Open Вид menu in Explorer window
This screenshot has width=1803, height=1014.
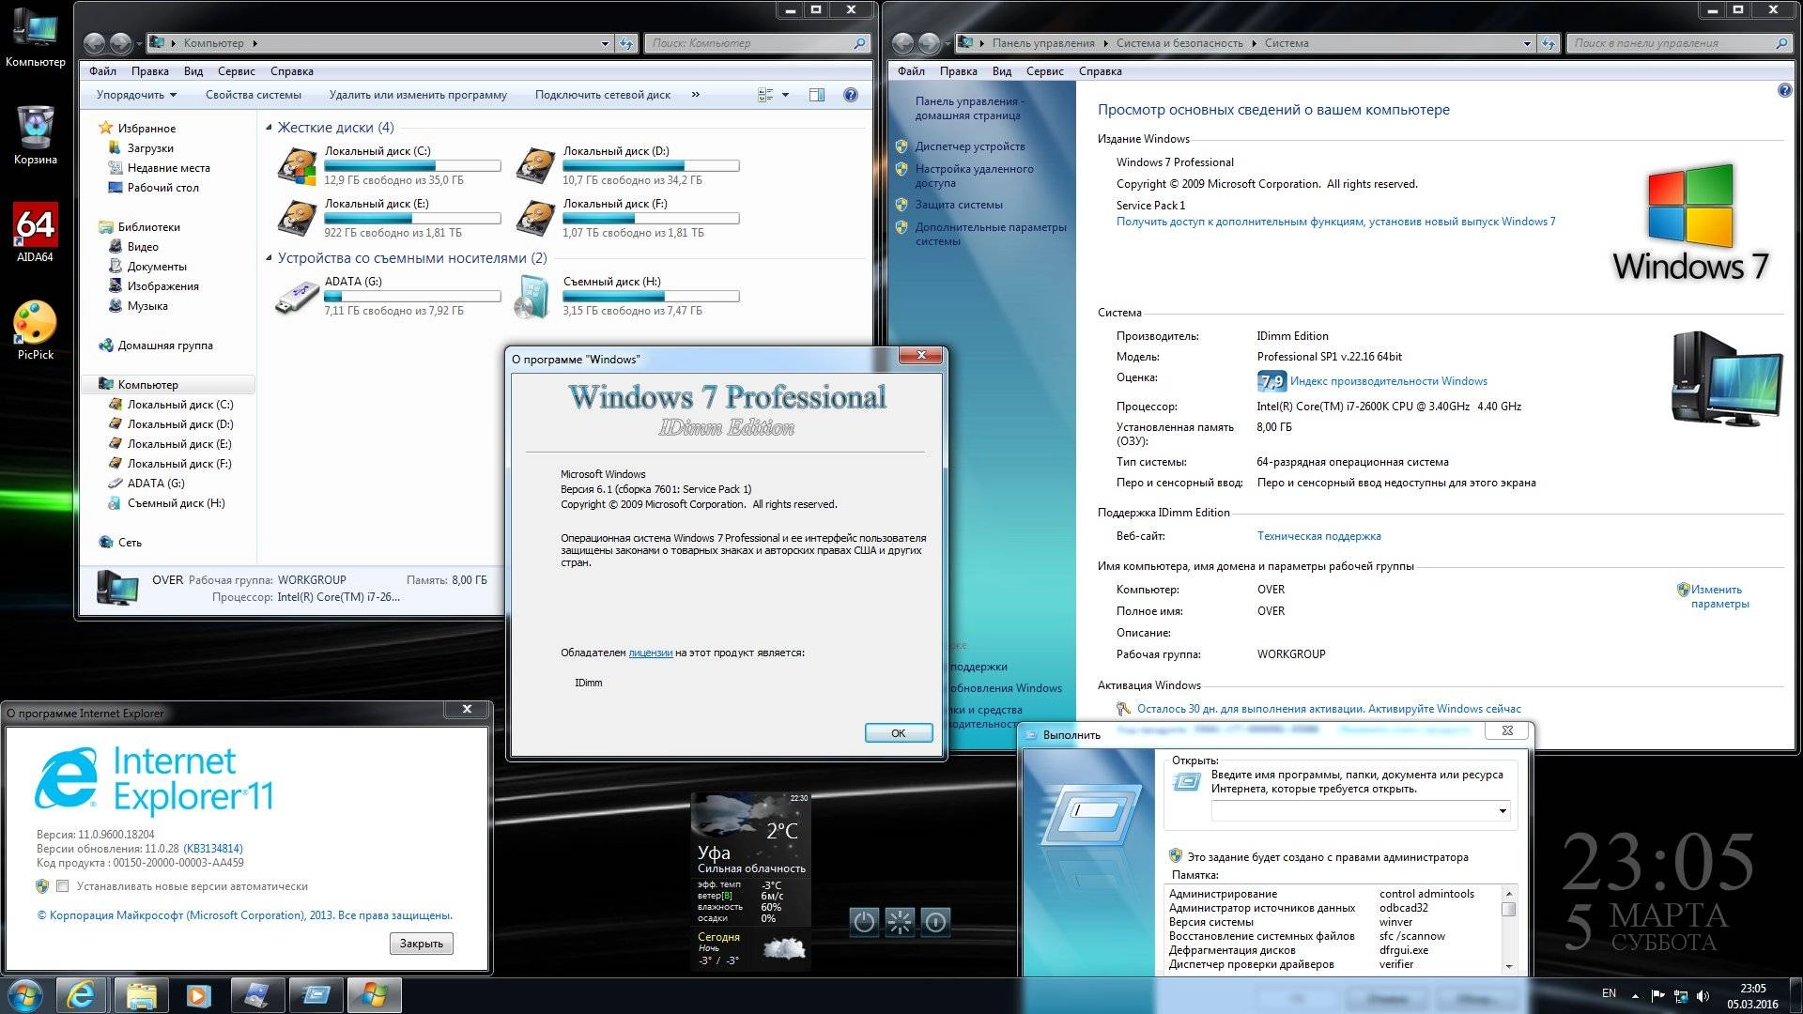coord(193,71)
